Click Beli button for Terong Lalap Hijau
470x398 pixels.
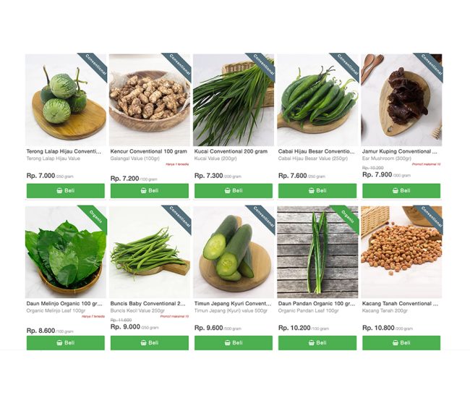(66, 191)
